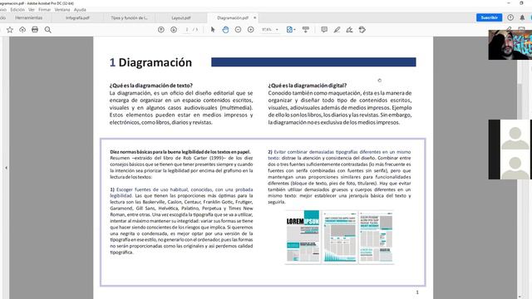Switch to the Infografía.pdf tab
532x299 pixels.
[x=77, y=18]
